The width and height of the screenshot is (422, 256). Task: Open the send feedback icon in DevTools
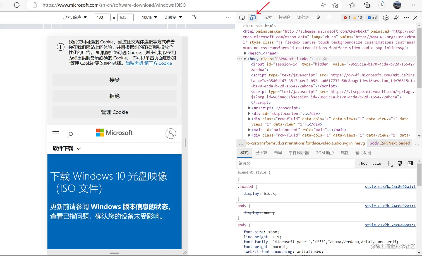click(x=396, y=18)
